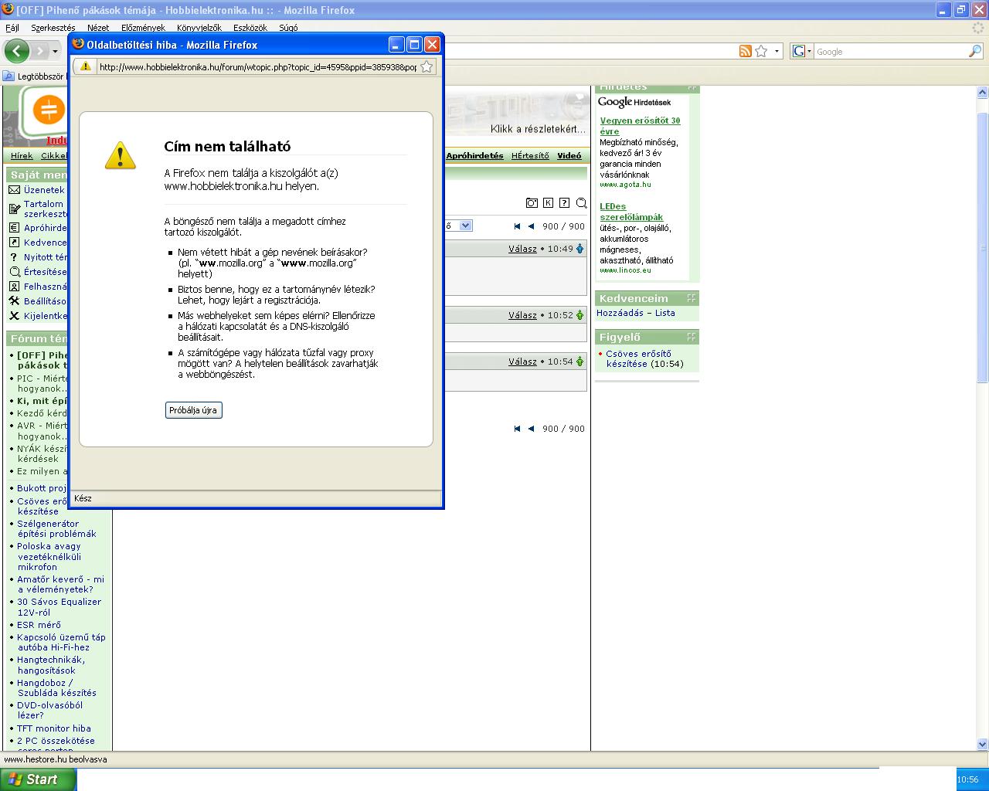
Task: Click the shortcut-arrow icon beside Kedvencek
Action: (14, 243)
